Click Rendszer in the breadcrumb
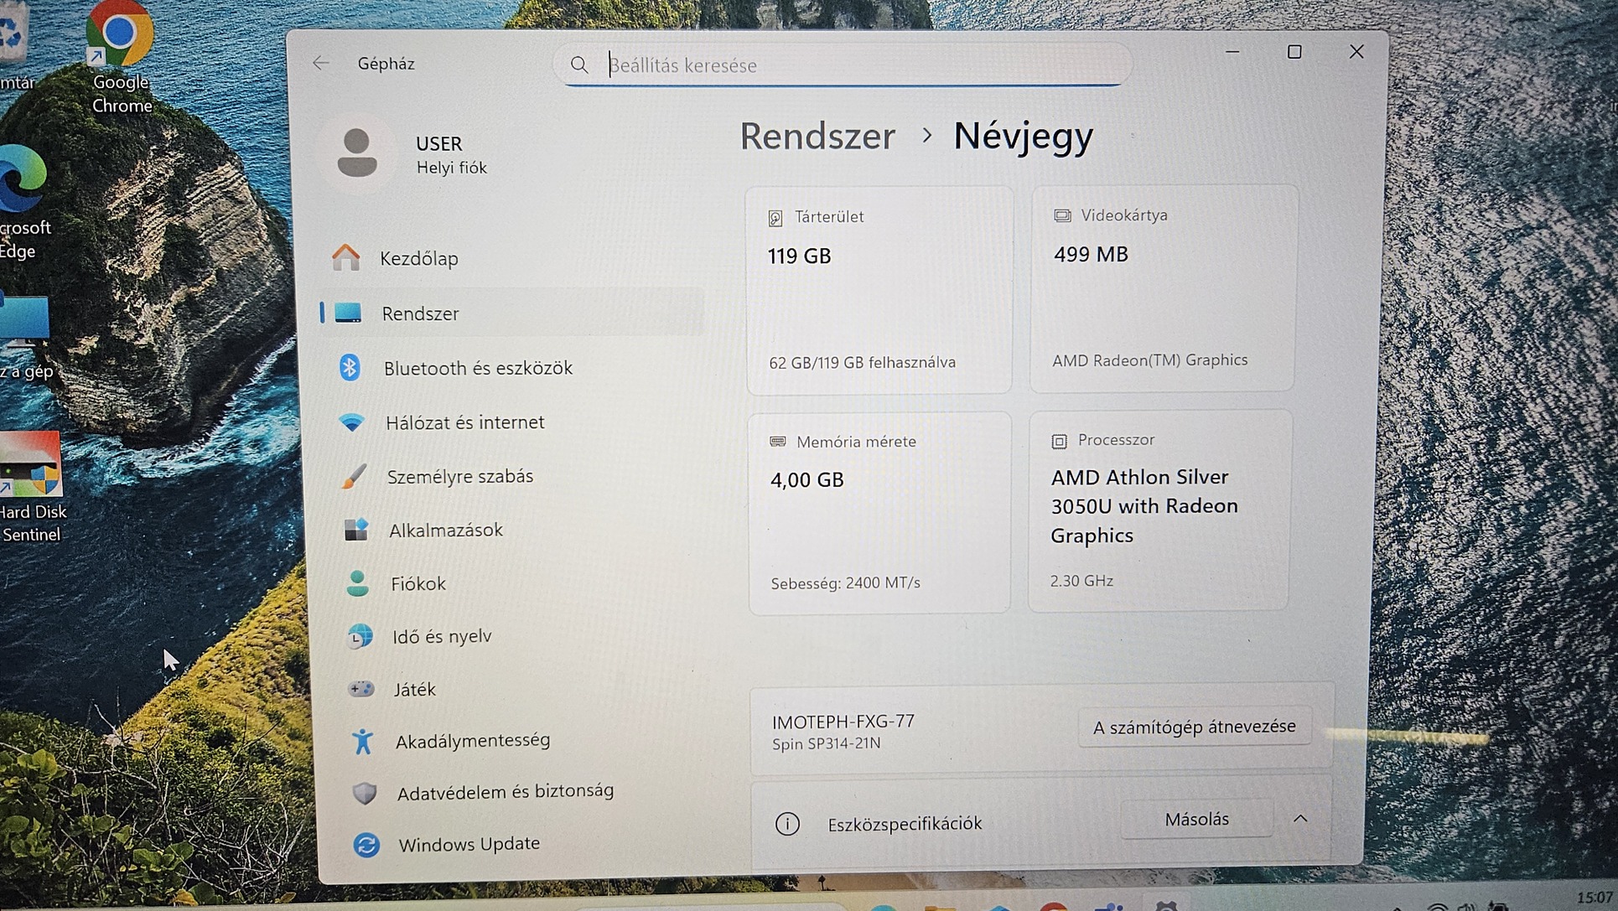This screenshot has height=911, width=1618. pos(817,136)
